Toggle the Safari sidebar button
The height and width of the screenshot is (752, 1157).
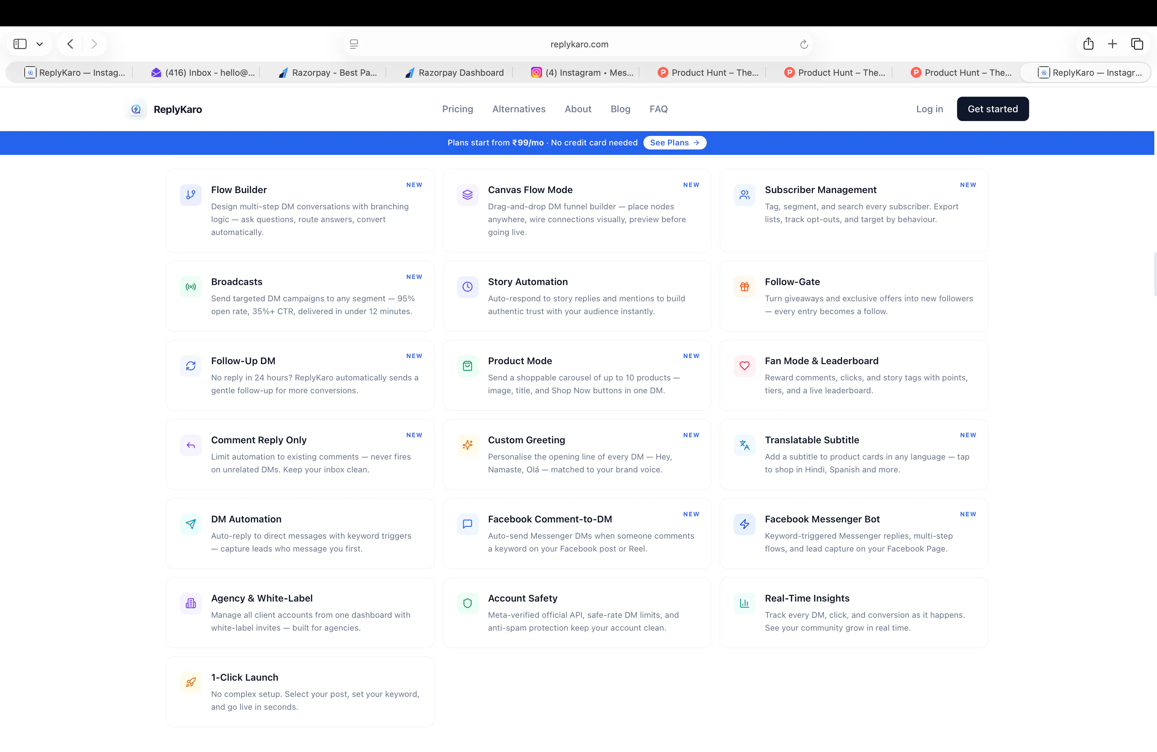20,44
